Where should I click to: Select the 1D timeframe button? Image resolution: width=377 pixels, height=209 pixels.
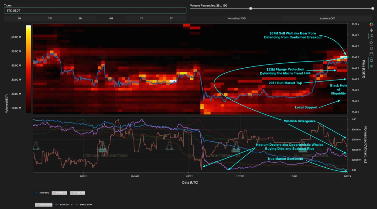[x=19, y=18]
